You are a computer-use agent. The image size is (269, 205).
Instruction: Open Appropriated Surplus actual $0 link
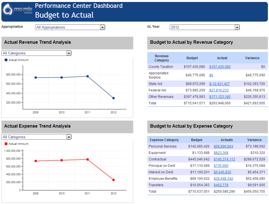tap(211, 75)
